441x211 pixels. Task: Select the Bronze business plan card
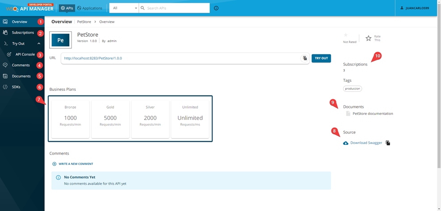point(70,119)
